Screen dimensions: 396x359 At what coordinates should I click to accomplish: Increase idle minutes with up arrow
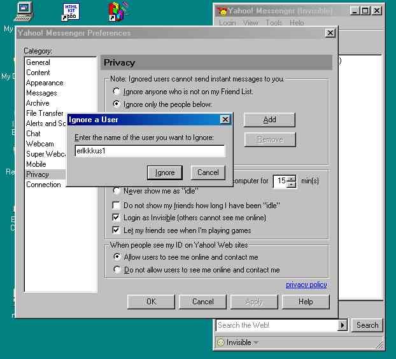[292, 178]
